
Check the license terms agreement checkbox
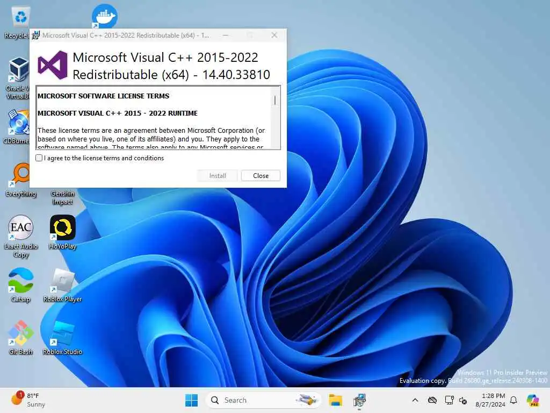pyautogui.click(x=39, y=158)
